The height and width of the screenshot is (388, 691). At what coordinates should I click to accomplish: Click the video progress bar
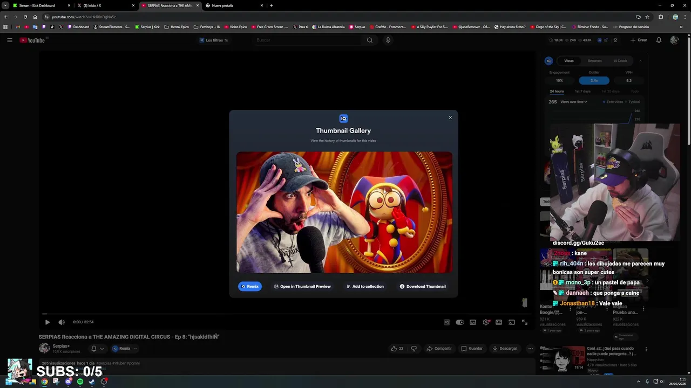click(287, 314)
